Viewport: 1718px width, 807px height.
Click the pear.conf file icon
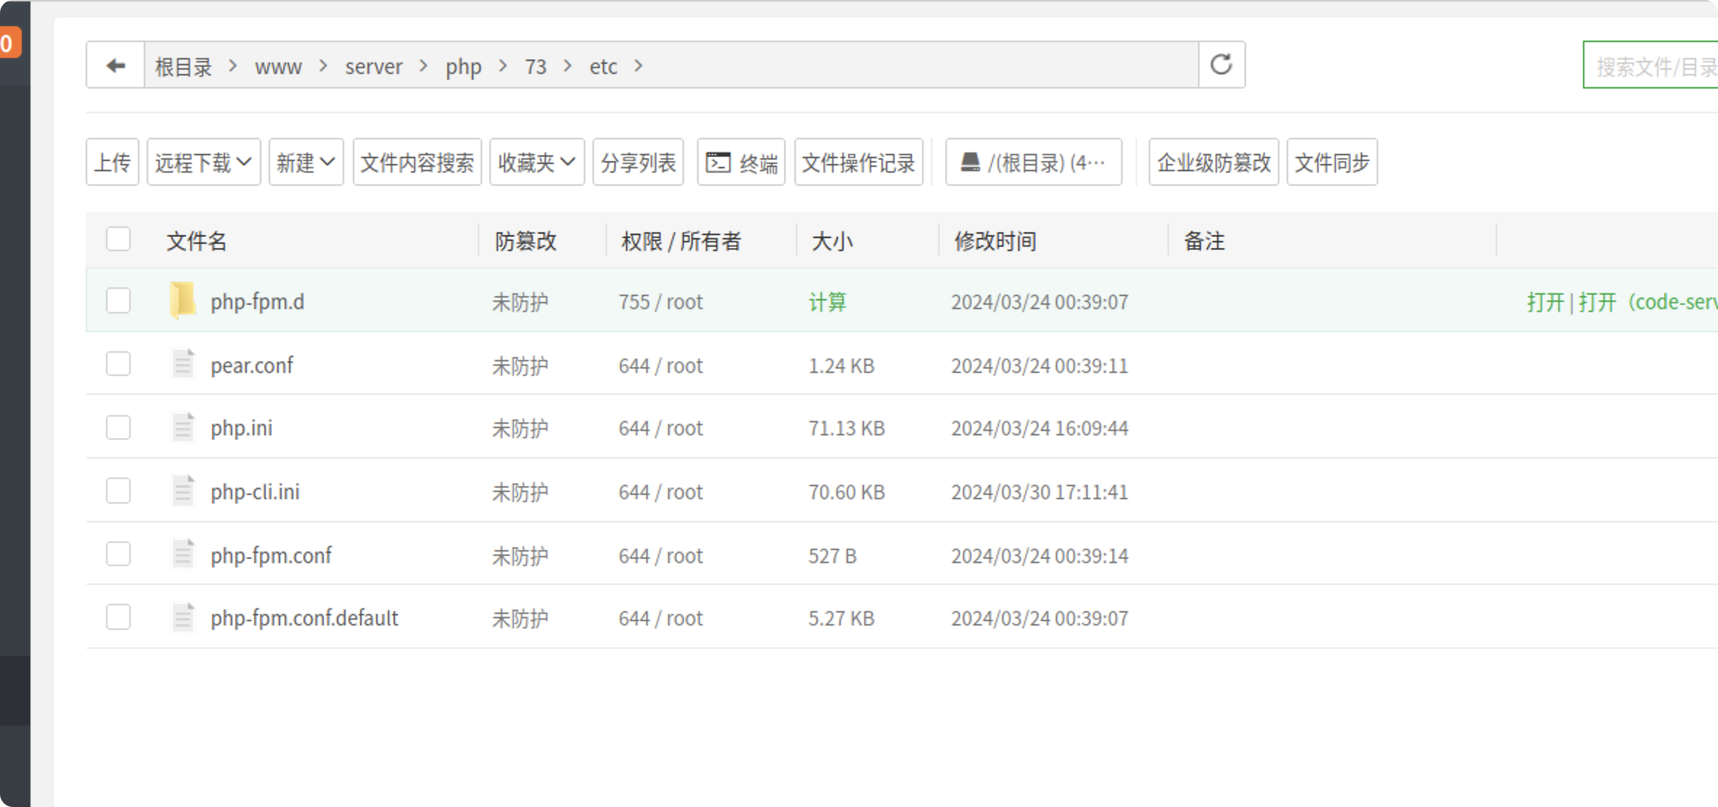pos(183,364)
